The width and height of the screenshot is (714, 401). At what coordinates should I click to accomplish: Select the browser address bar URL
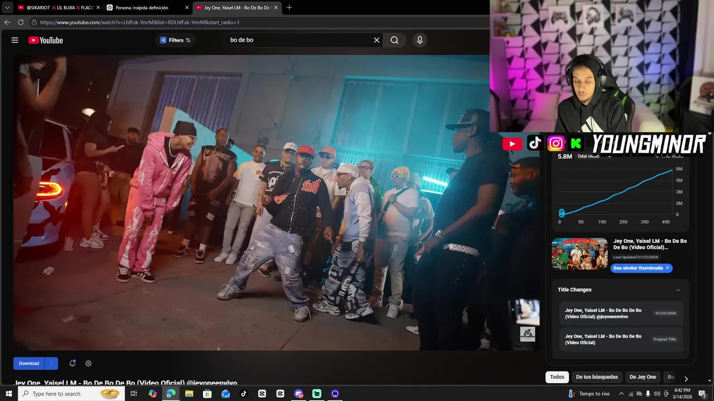point(139,22)
